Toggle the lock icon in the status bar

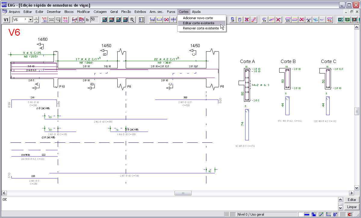313,214
